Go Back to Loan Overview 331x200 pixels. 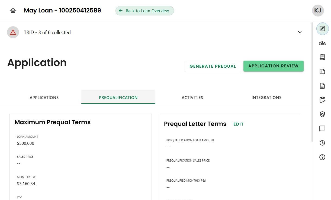tap(144, 11)
